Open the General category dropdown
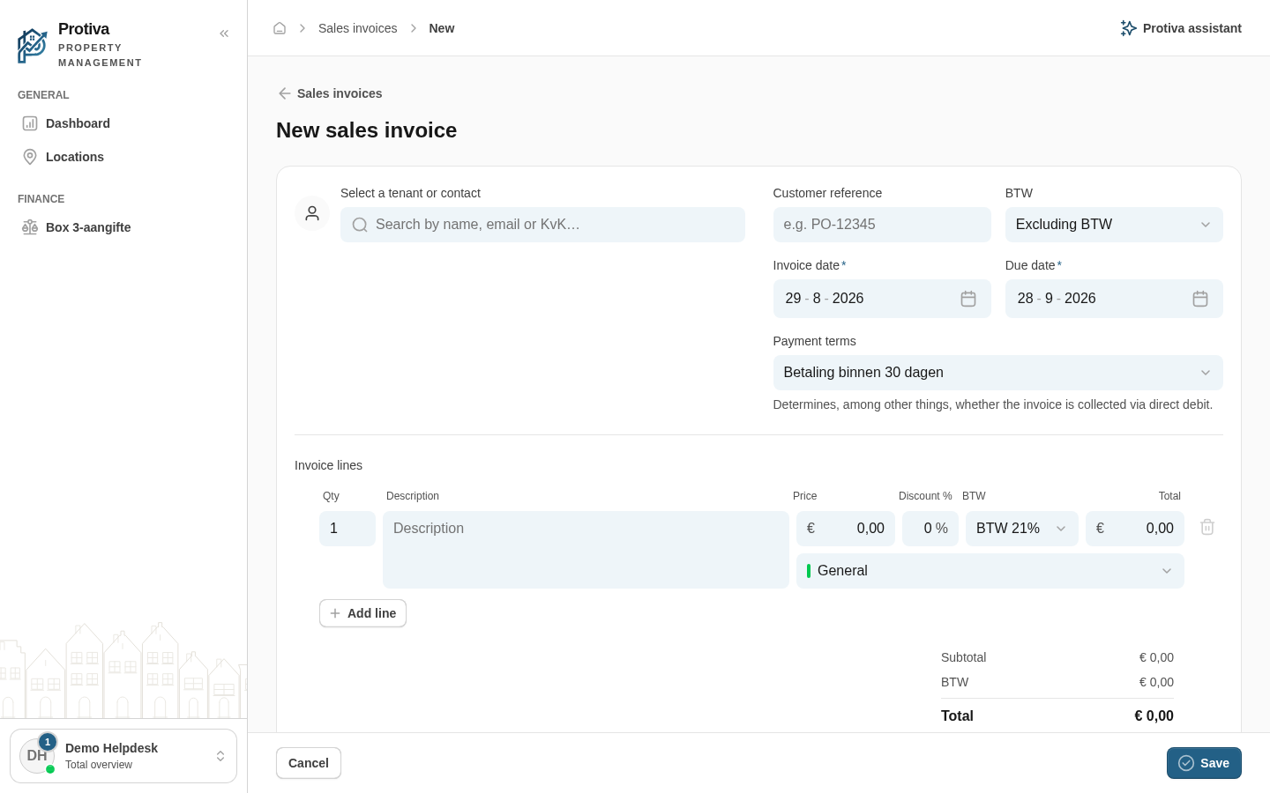 (x=990, y=571)
